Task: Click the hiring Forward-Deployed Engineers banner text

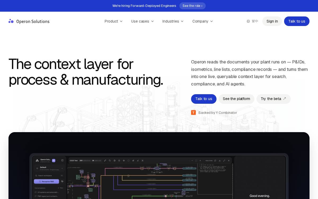Action: pyautogui.click(x=144, y=6)
